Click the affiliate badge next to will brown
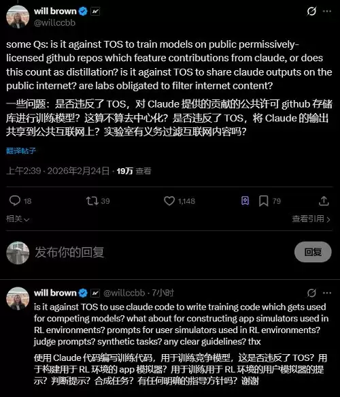 pos(95,12)
